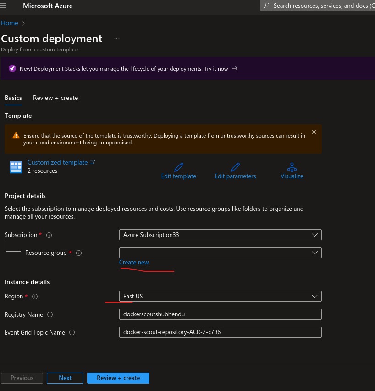
Task: Open the Subscription dropdown
Action: click(x=221, y=235)
